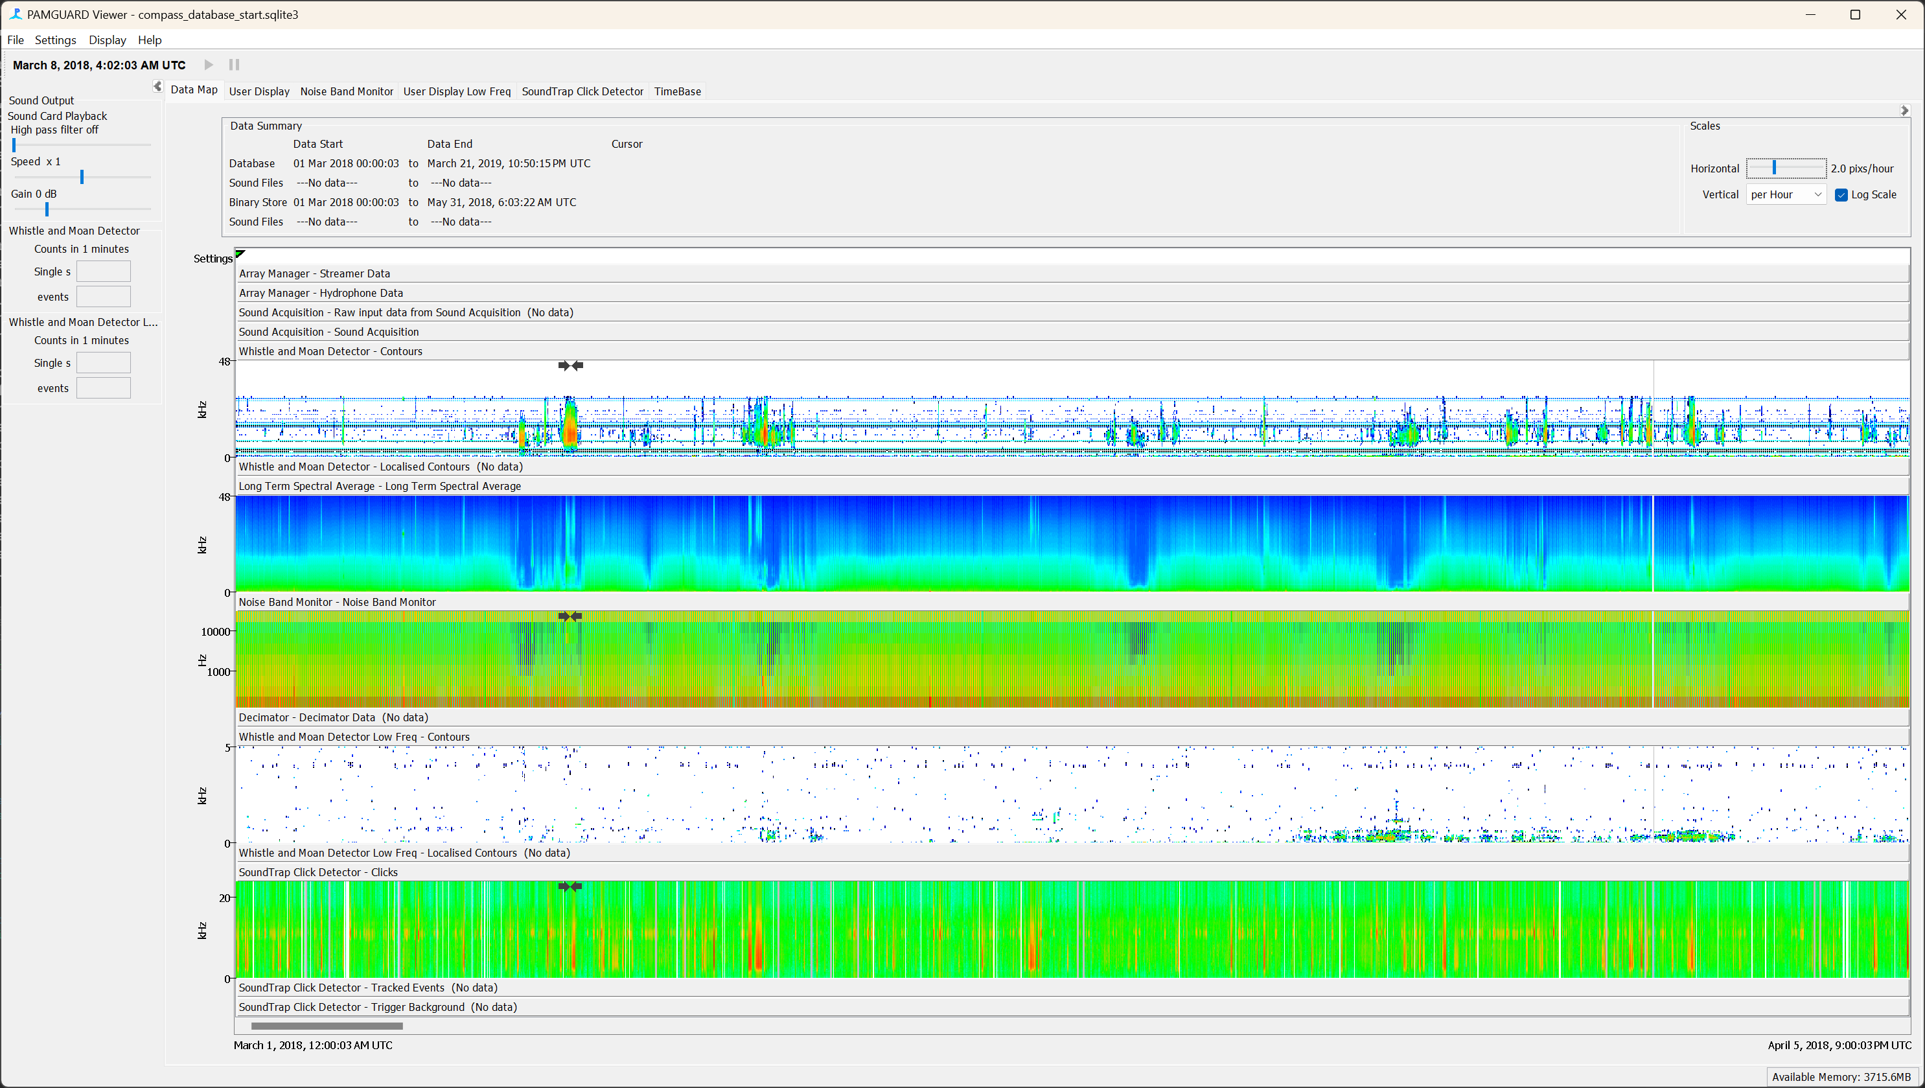Image resolution: width=1925 pixels, height=1088 pixels.
Task: Collapse the right scales panel arrow
Action: (x=1905, y=111)
